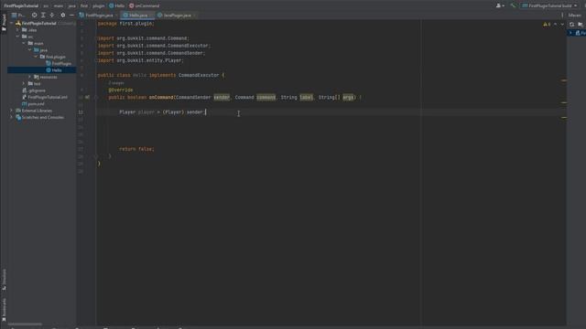
Task: Open the Project view dropdown
Action: coord(18,16)
